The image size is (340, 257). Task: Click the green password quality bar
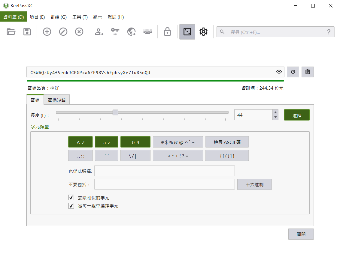(155, 81)
